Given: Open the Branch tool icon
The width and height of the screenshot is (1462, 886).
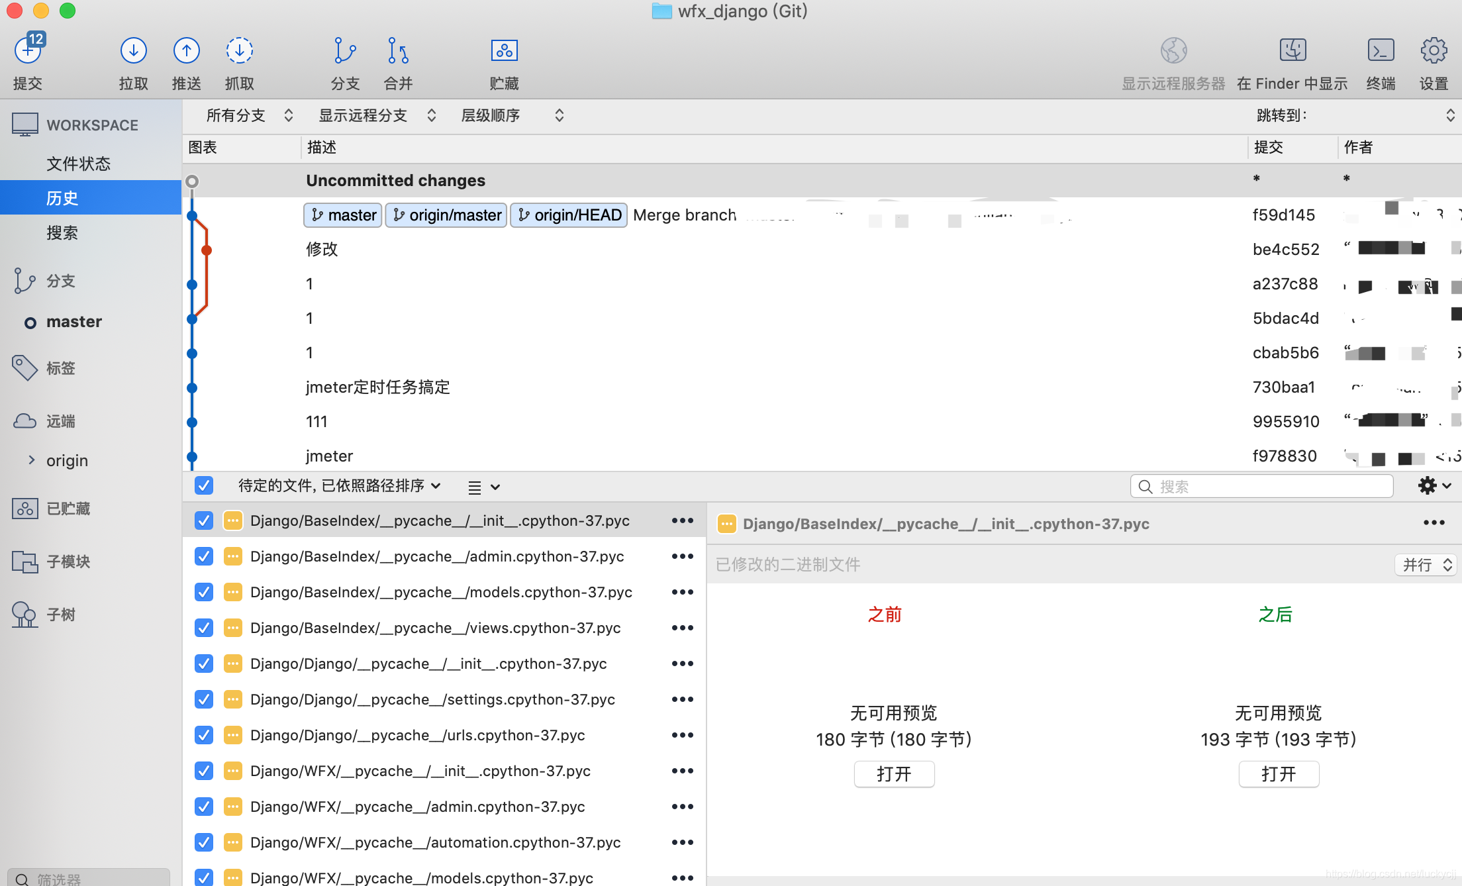Looking at the screenshot, I should pyautogui.click(x=344, y=51).
